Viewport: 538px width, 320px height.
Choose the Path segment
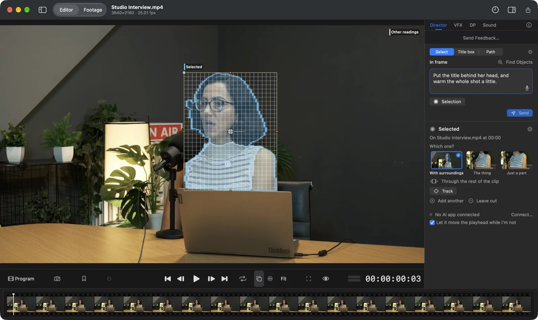(x=491, y=52)
